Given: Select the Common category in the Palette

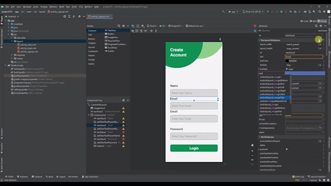Looking at the screenshot, I should coord(92,31).
